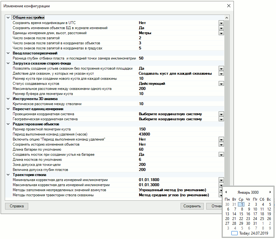Viewport: 276px width, 239px height.
Task: Edit Максимальное расстояние между скважинами value 200
Action: [181, 89]
